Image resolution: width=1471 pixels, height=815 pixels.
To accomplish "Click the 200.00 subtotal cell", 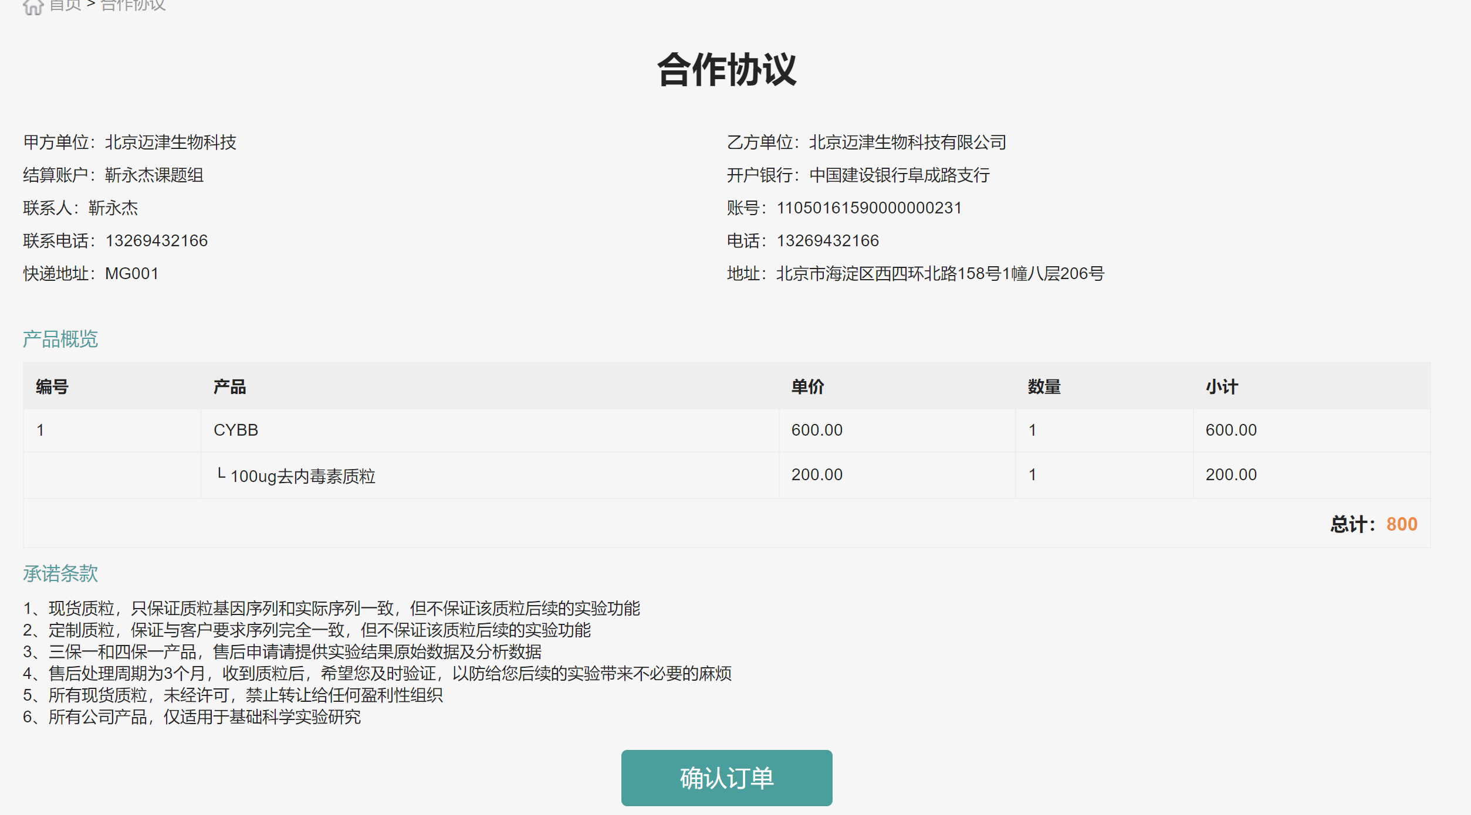I will click(x=1231, y=475).
